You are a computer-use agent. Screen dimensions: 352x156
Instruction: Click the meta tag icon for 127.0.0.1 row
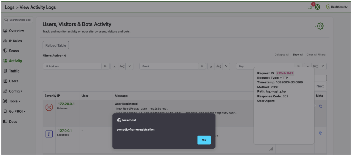click(320, 133)
